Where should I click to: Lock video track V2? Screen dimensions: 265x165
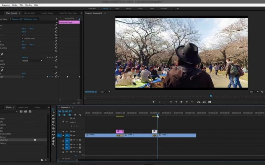coord(63,132)
